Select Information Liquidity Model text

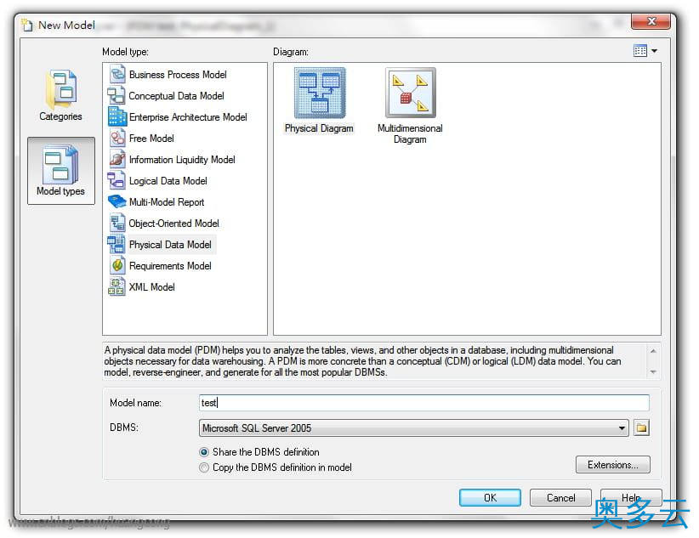[182, 160]
